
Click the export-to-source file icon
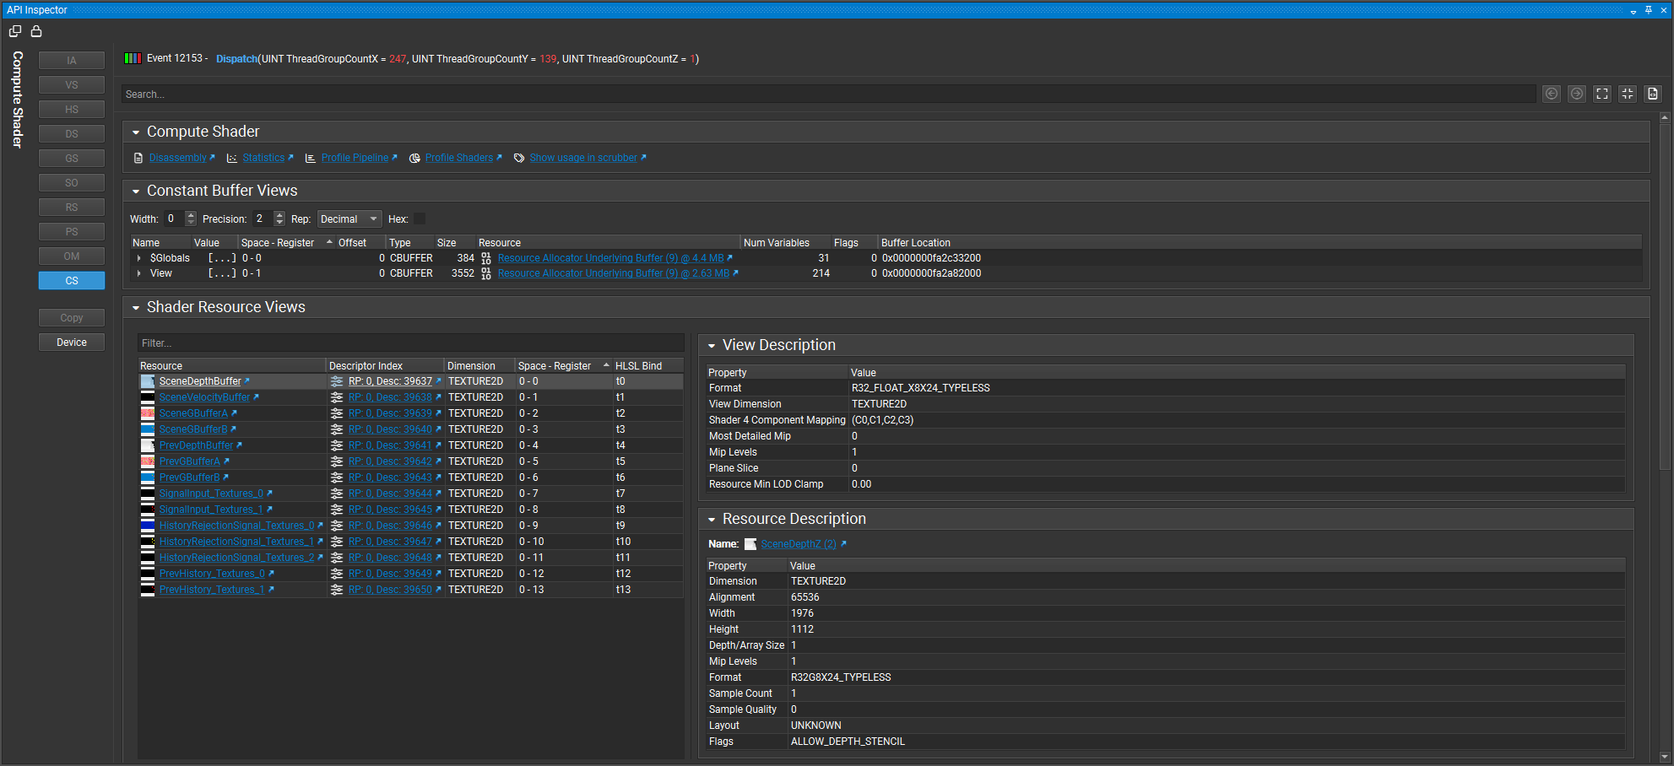(1653, 94)
